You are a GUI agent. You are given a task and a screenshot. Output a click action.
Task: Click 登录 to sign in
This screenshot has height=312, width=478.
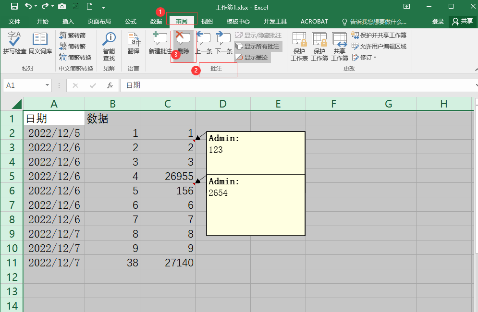click(438, 21)
